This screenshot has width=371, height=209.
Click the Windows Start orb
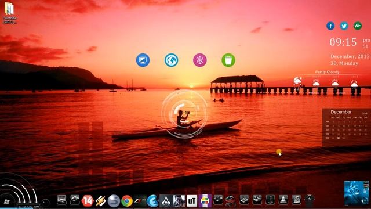click(6, 202)
